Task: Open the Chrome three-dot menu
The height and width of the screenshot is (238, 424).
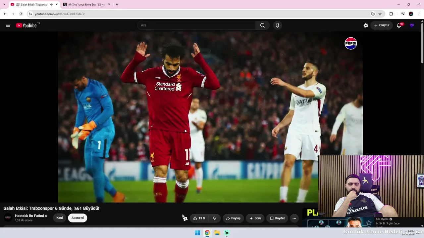Action: 419,14
